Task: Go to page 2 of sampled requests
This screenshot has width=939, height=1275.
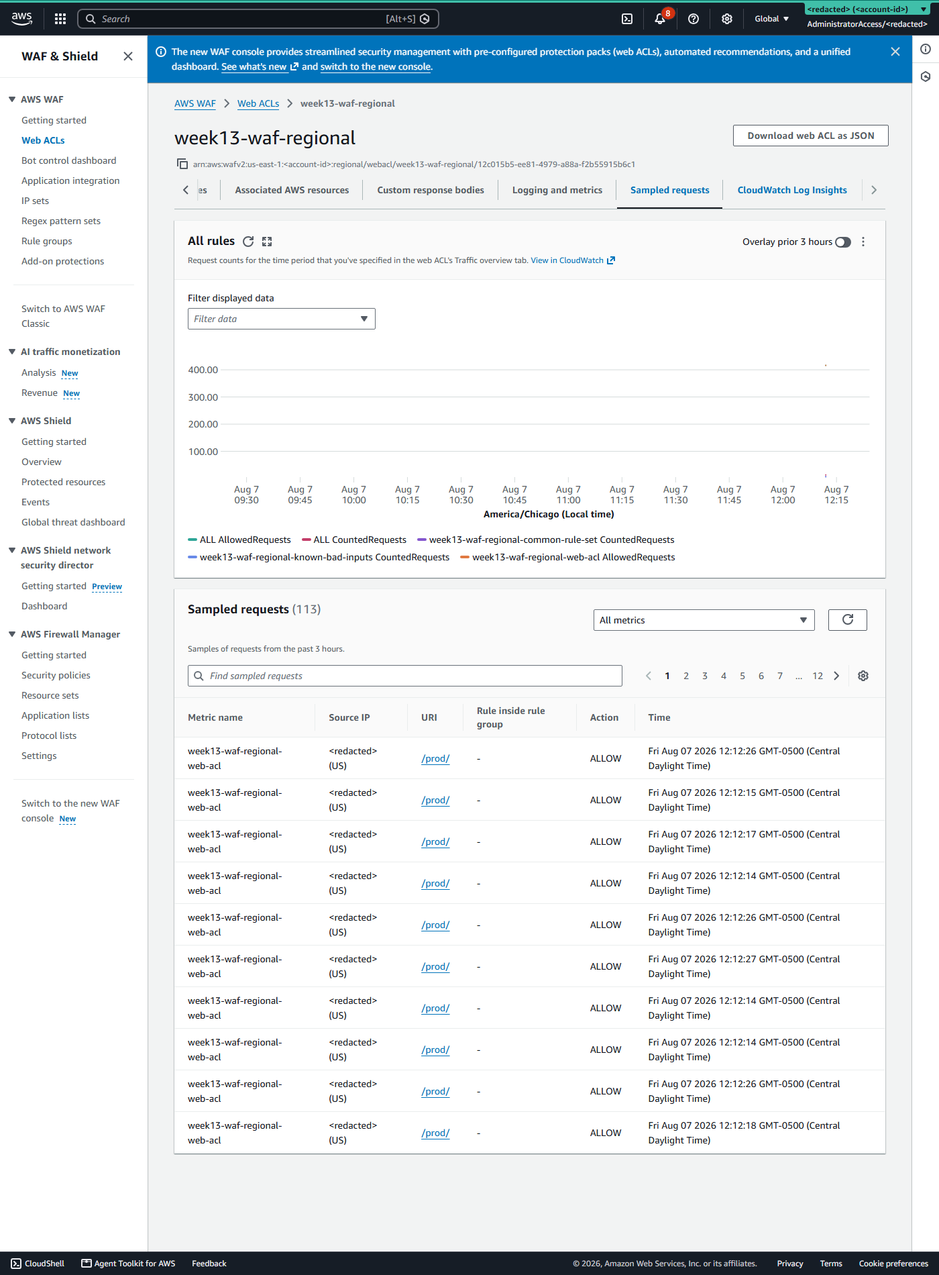Action: point(686,676)
